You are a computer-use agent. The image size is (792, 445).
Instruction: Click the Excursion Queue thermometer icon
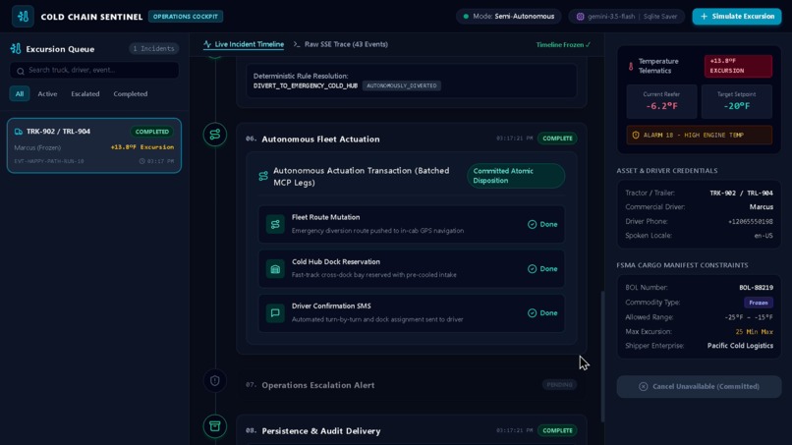[16, 48]
